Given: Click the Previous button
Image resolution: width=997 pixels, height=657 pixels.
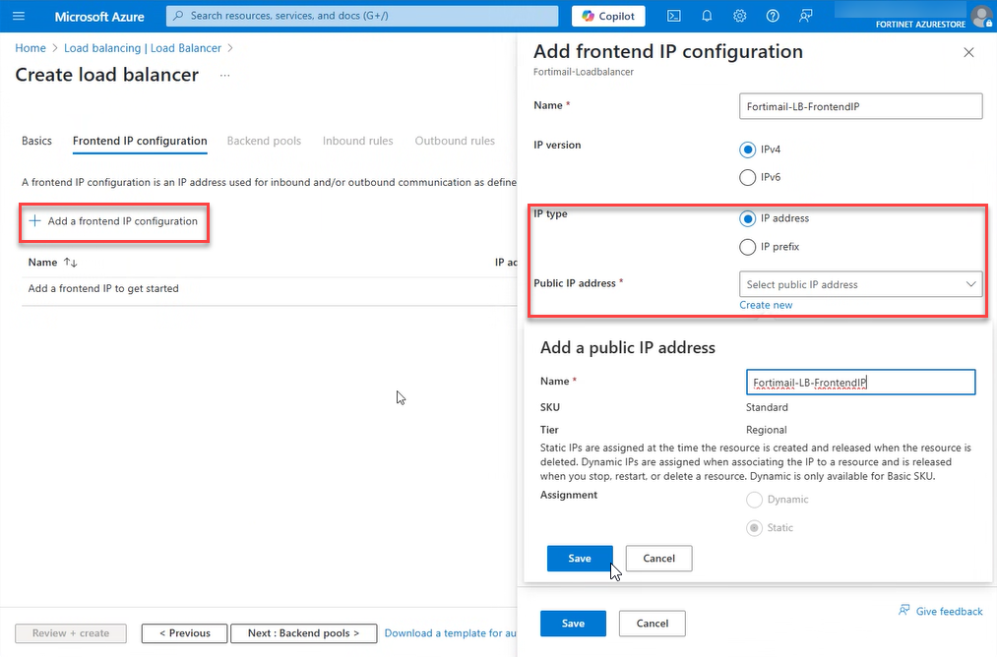Looking at the screenshot, I should point(184,633).
